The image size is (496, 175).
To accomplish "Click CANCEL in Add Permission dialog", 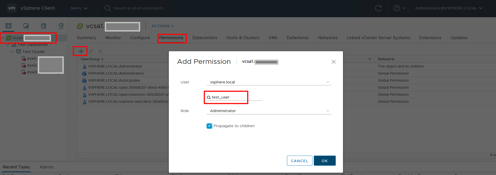I will click(300, 161).
